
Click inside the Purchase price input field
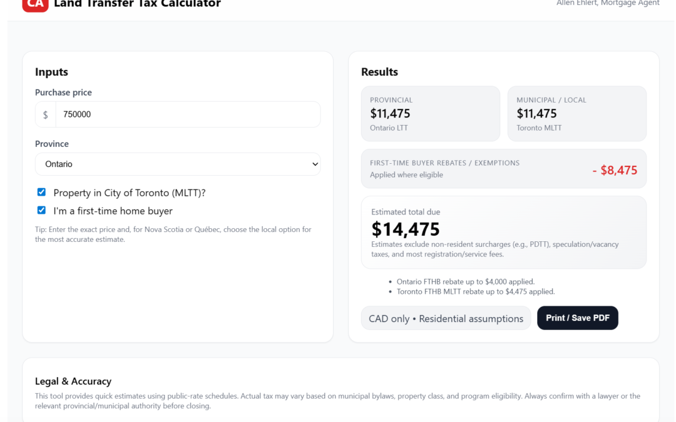click(188, 114)
